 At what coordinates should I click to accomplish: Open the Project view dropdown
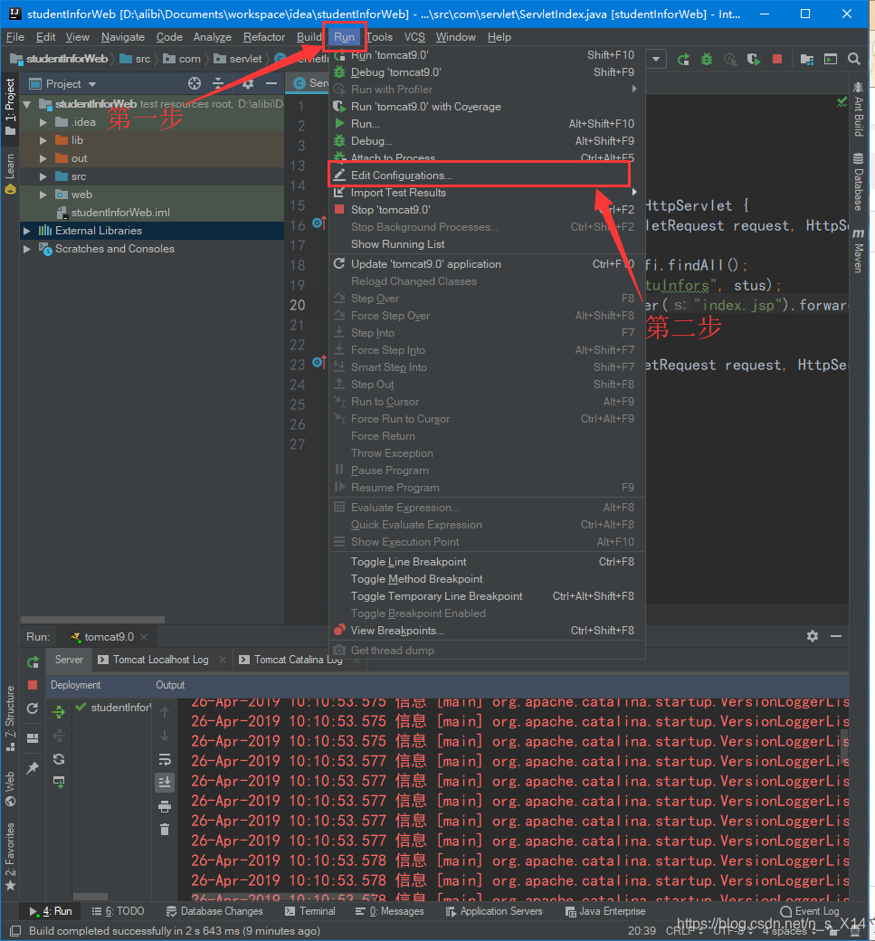pos(92,84)
